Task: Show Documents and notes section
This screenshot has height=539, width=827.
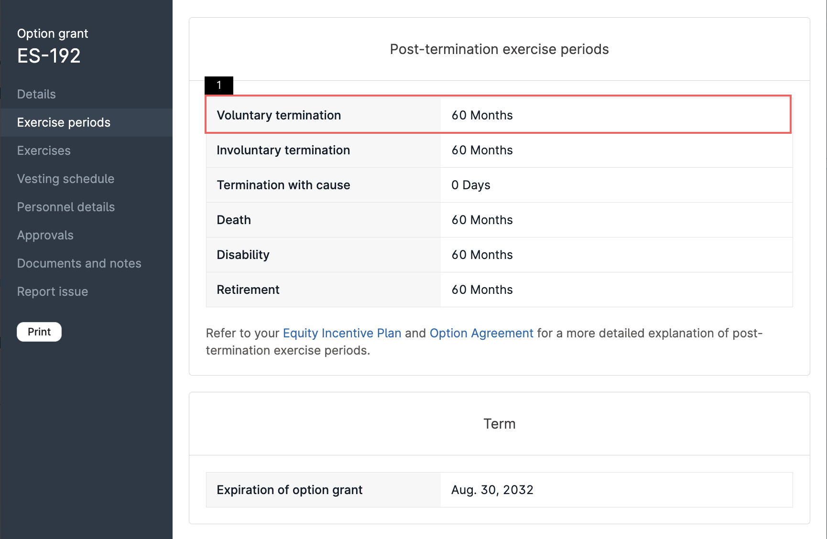Action: [79, 263]
